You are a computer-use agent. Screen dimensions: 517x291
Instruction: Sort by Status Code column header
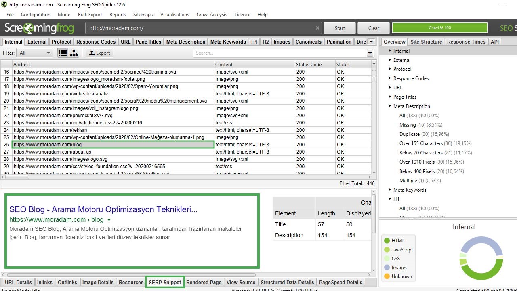[x=315, y=64]
